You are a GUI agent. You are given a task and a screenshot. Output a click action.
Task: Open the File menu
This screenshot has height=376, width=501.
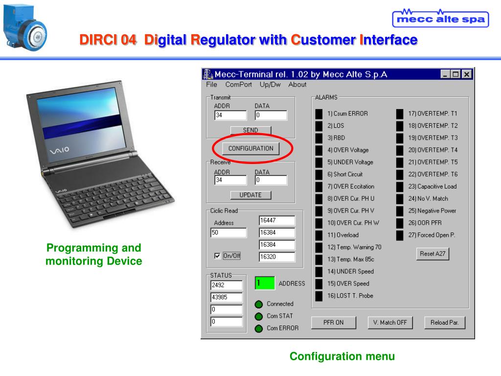[x=211, y=84]
